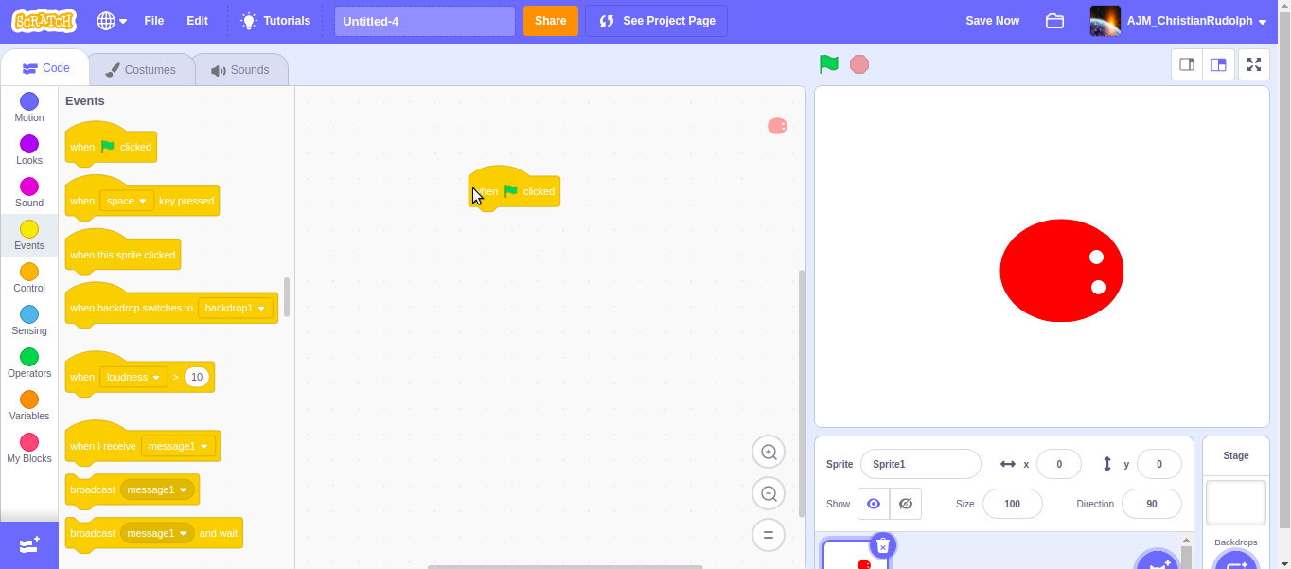The height and width of the screenshot is (569, 1291).
Task: Open the space key dropdown in the block
Action: tap(126, 200)
